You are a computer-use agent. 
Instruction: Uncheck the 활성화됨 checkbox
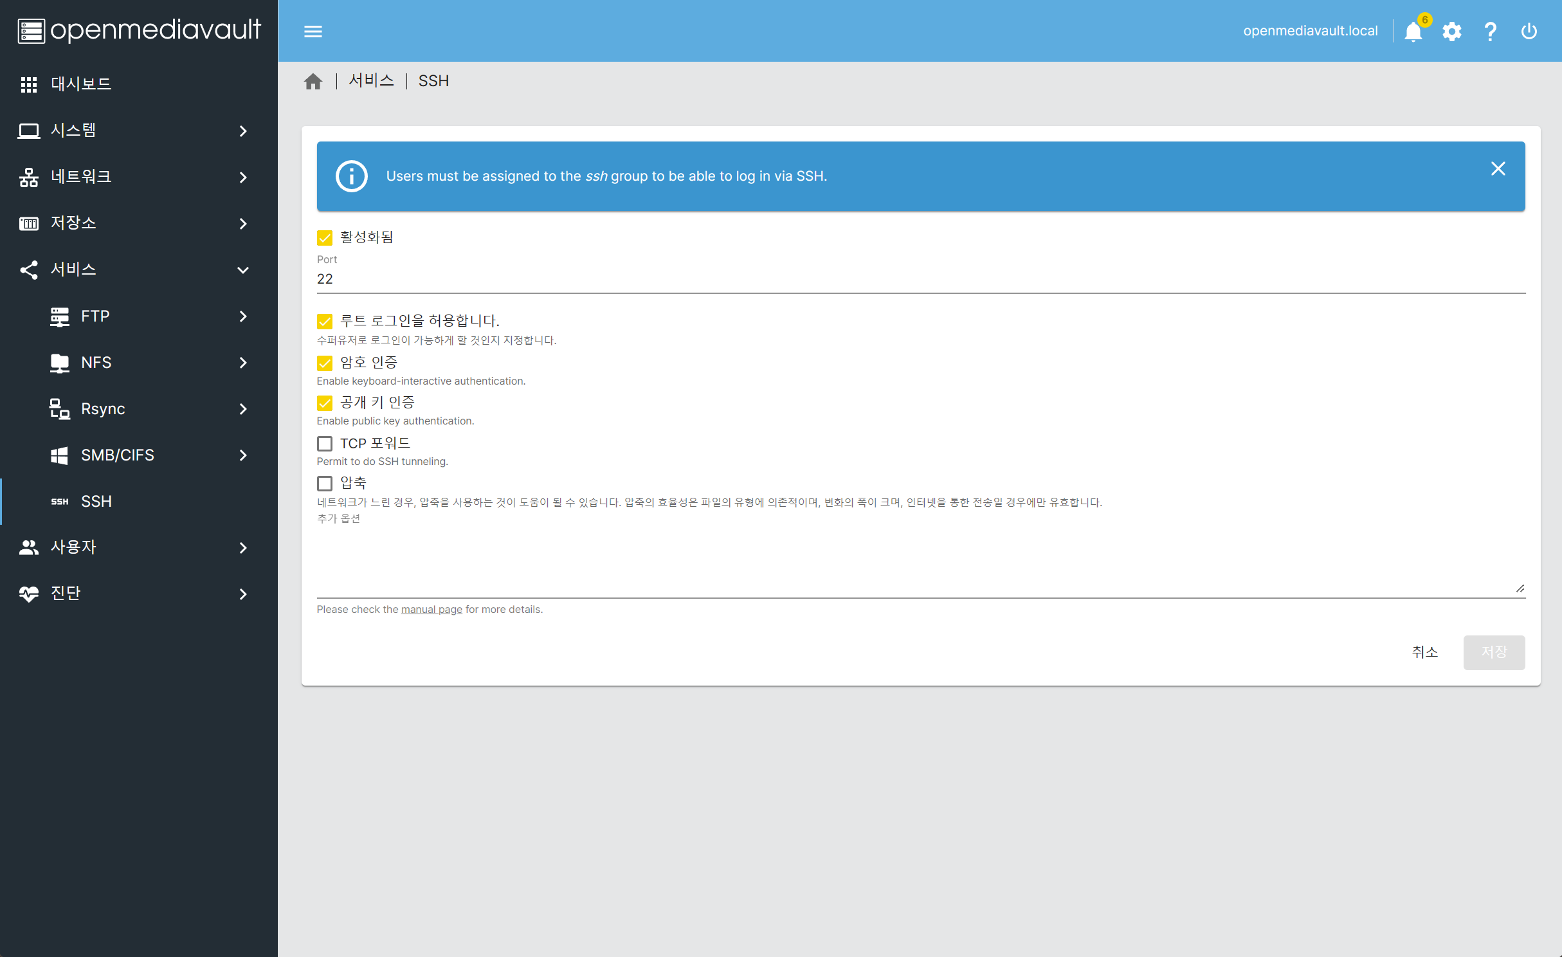tap(325, 238)
